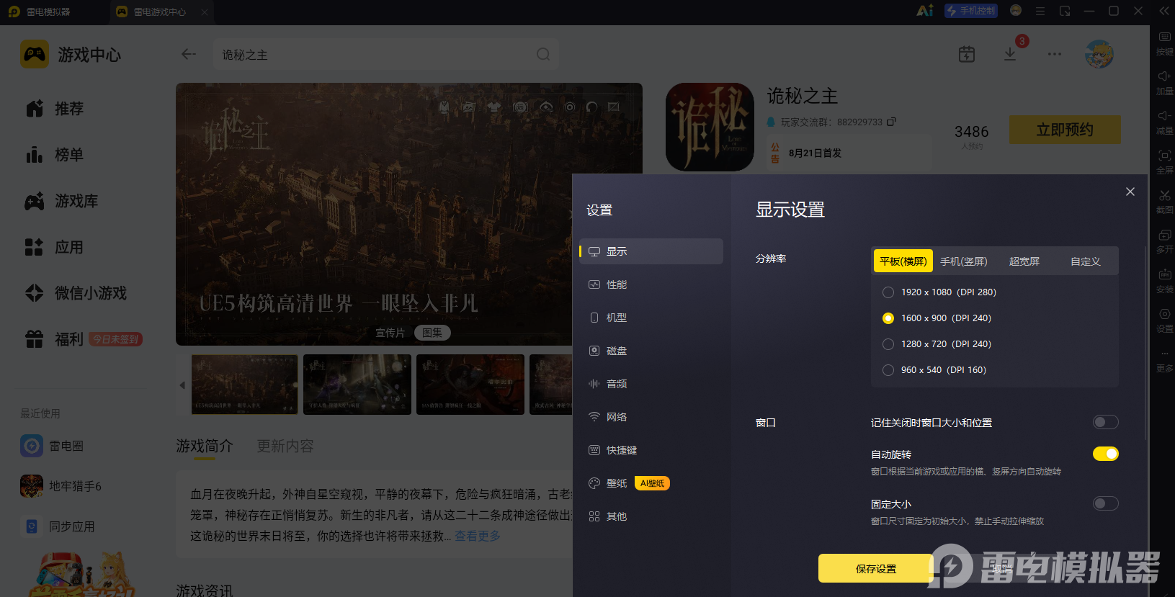Enable the 固定大小 fixed size switch

click(1105, 503)
